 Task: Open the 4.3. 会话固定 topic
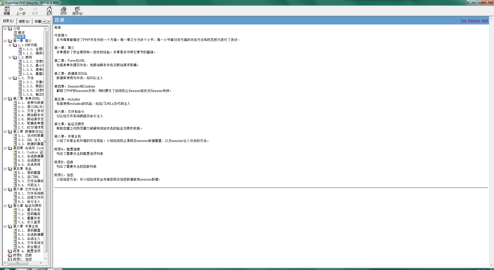click(29, 161)
